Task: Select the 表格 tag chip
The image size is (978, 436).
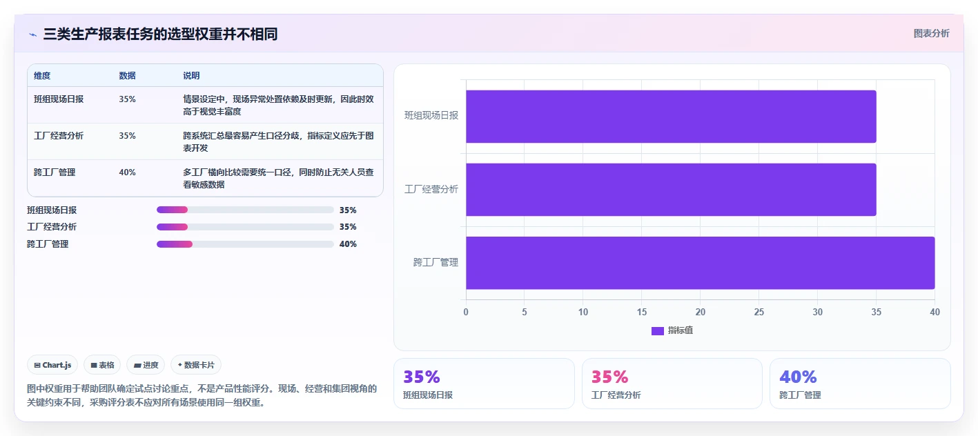Action: click(102, 365)
